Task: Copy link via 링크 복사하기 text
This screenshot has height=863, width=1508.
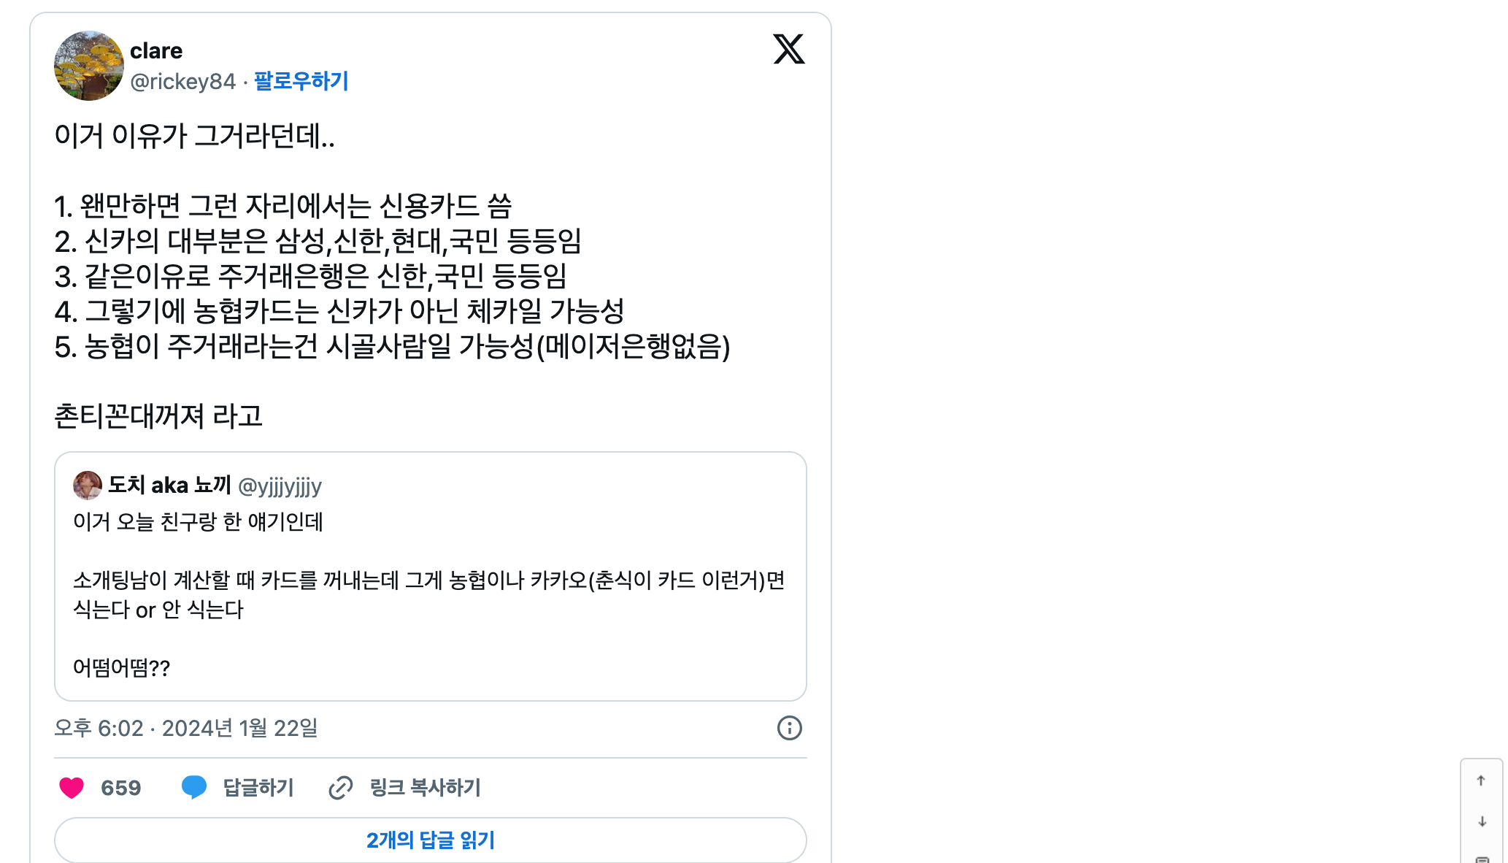Action: coord(426,788)
